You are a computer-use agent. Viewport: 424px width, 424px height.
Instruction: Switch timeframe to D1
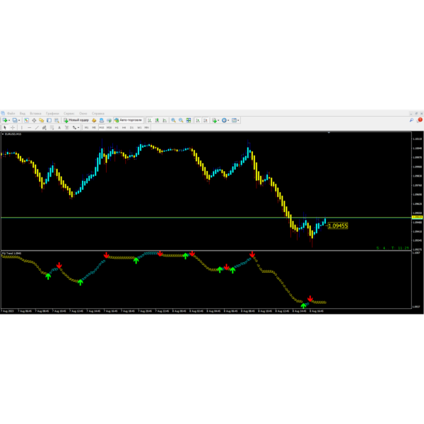[131, 128]
